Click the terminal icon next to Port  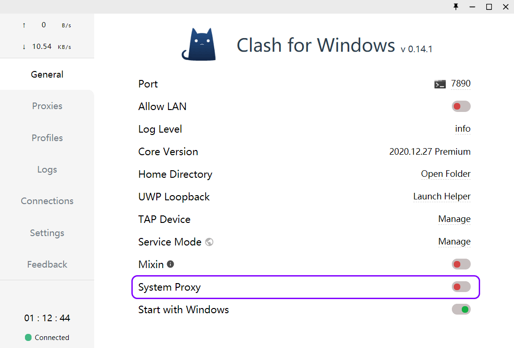tap(440, 84)
